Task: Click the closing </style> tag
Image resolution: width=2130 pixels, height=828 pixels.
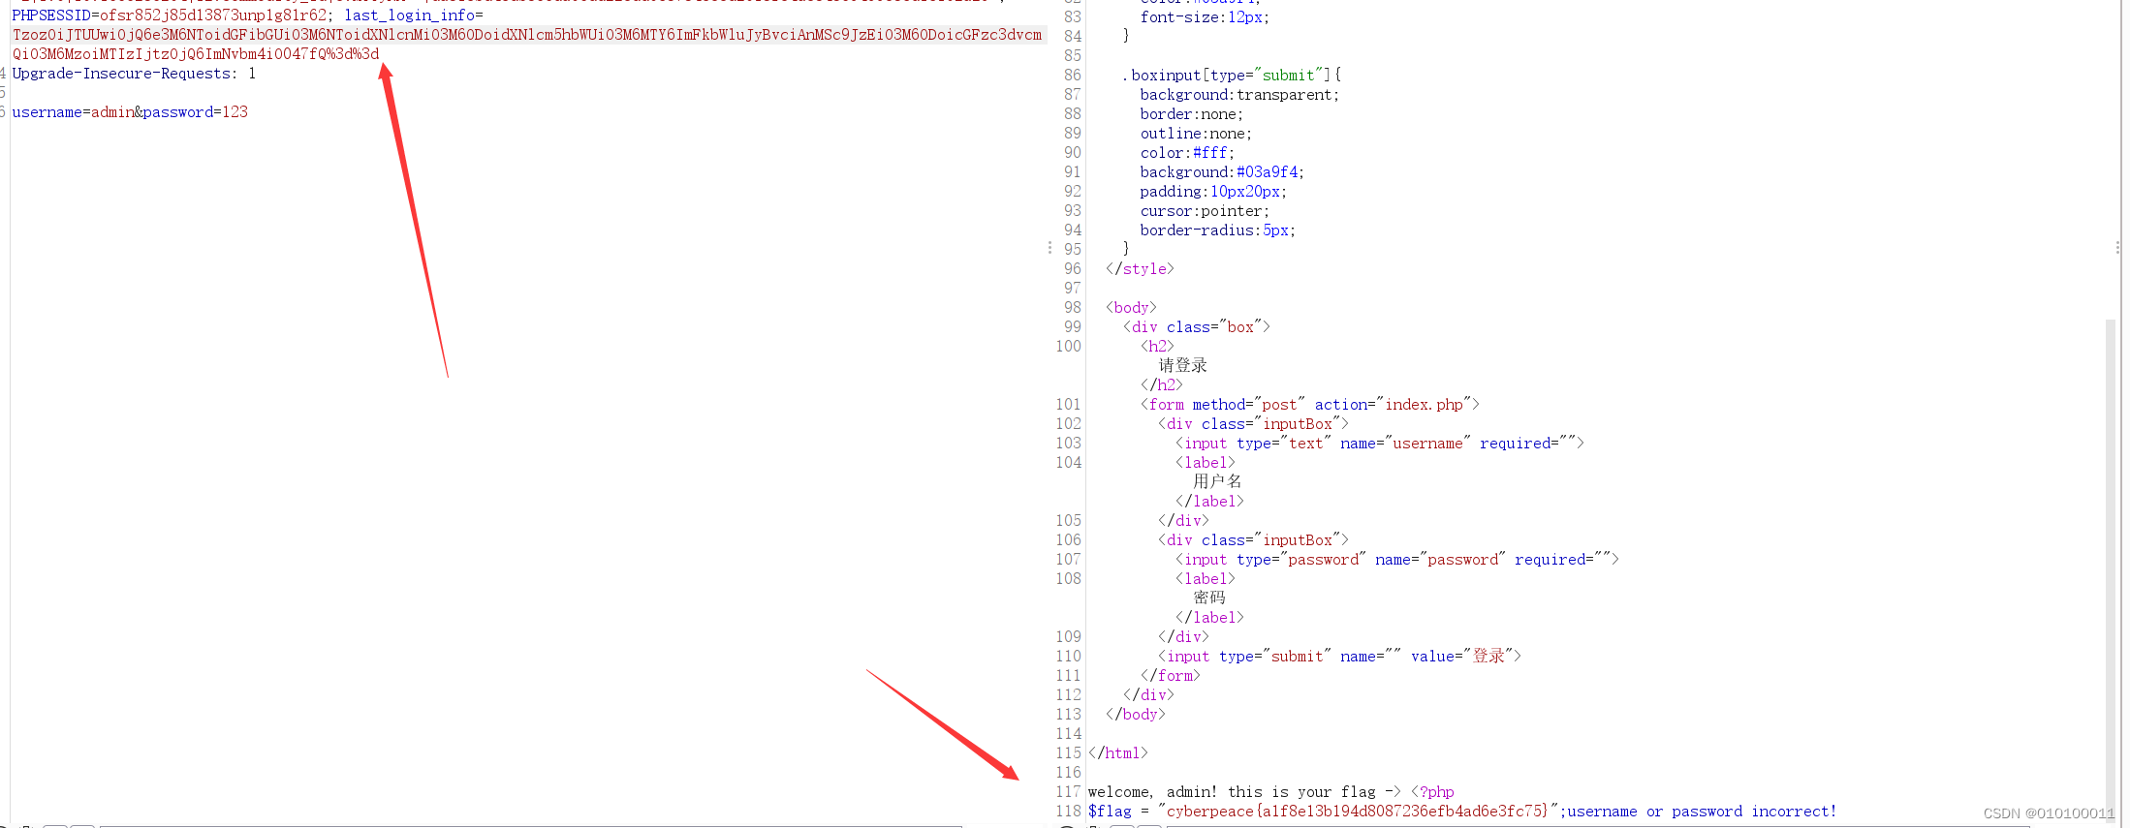Action: pos(1140,269)
